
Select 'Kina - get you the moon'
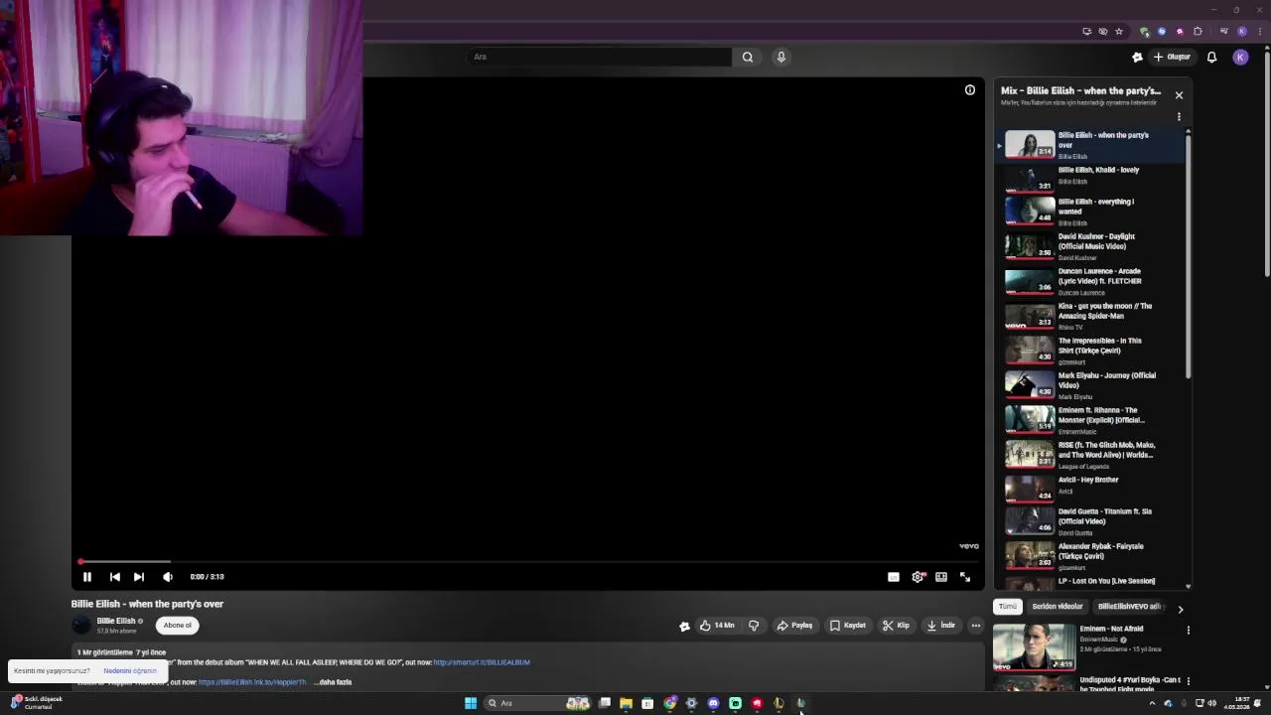[x=1090, y=315]
